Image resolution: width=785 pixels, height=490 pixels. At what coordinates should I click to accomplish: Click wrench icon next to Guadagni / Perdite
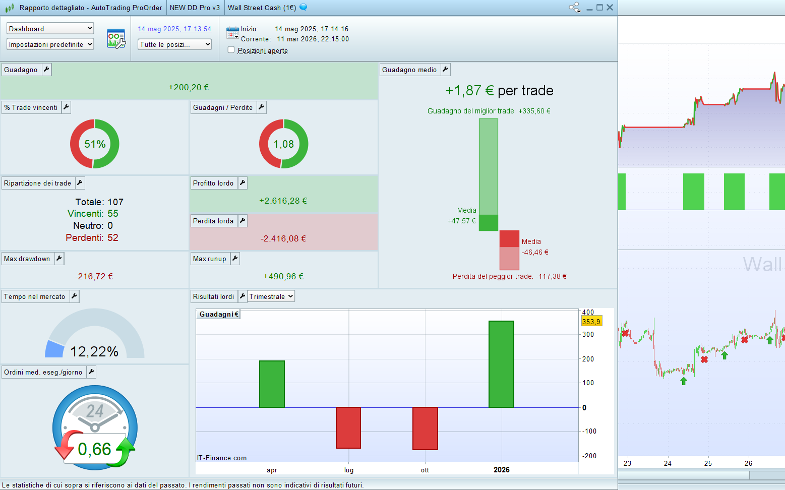(x=261, y=107)
